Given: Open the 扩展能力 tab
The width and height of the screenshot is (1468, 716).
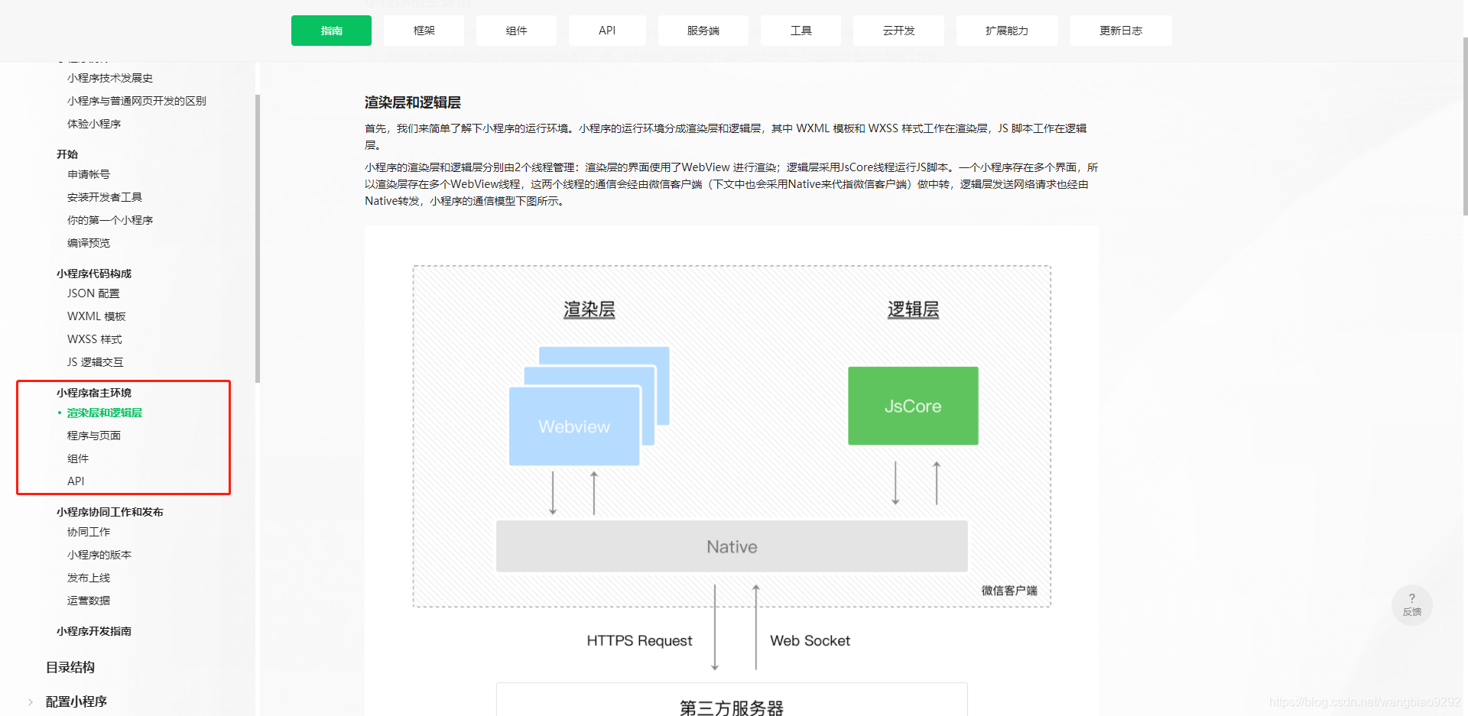Looking at the screenshot, I should pyautogui.click(x=1007, y=31).
